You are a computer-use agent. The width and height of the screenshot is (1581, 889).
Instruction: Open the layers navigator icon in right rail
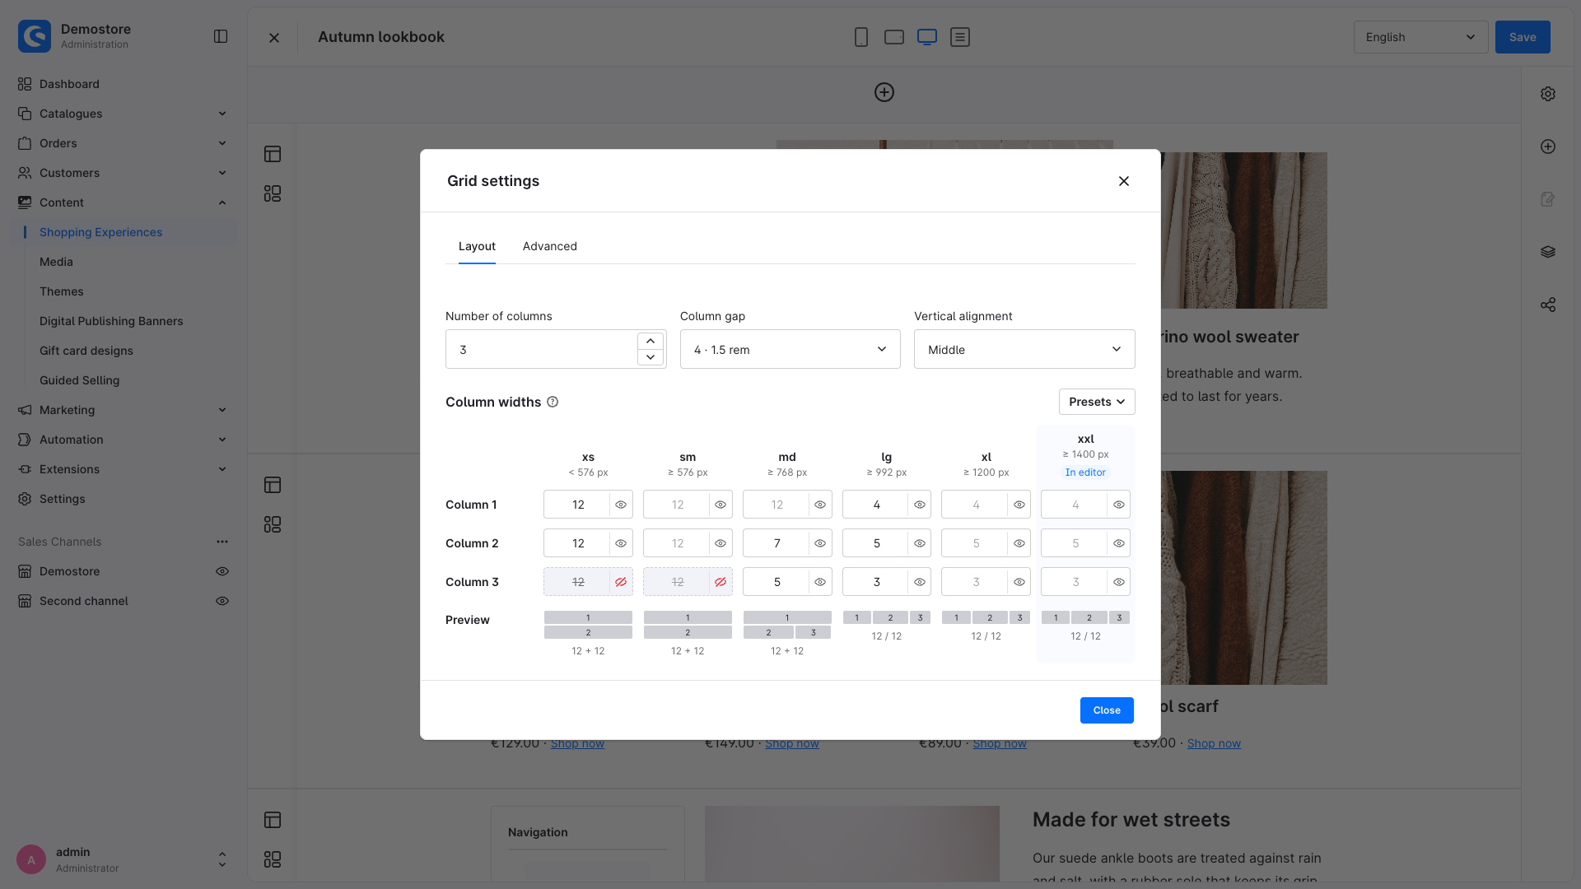click(x=1548, y=252)
